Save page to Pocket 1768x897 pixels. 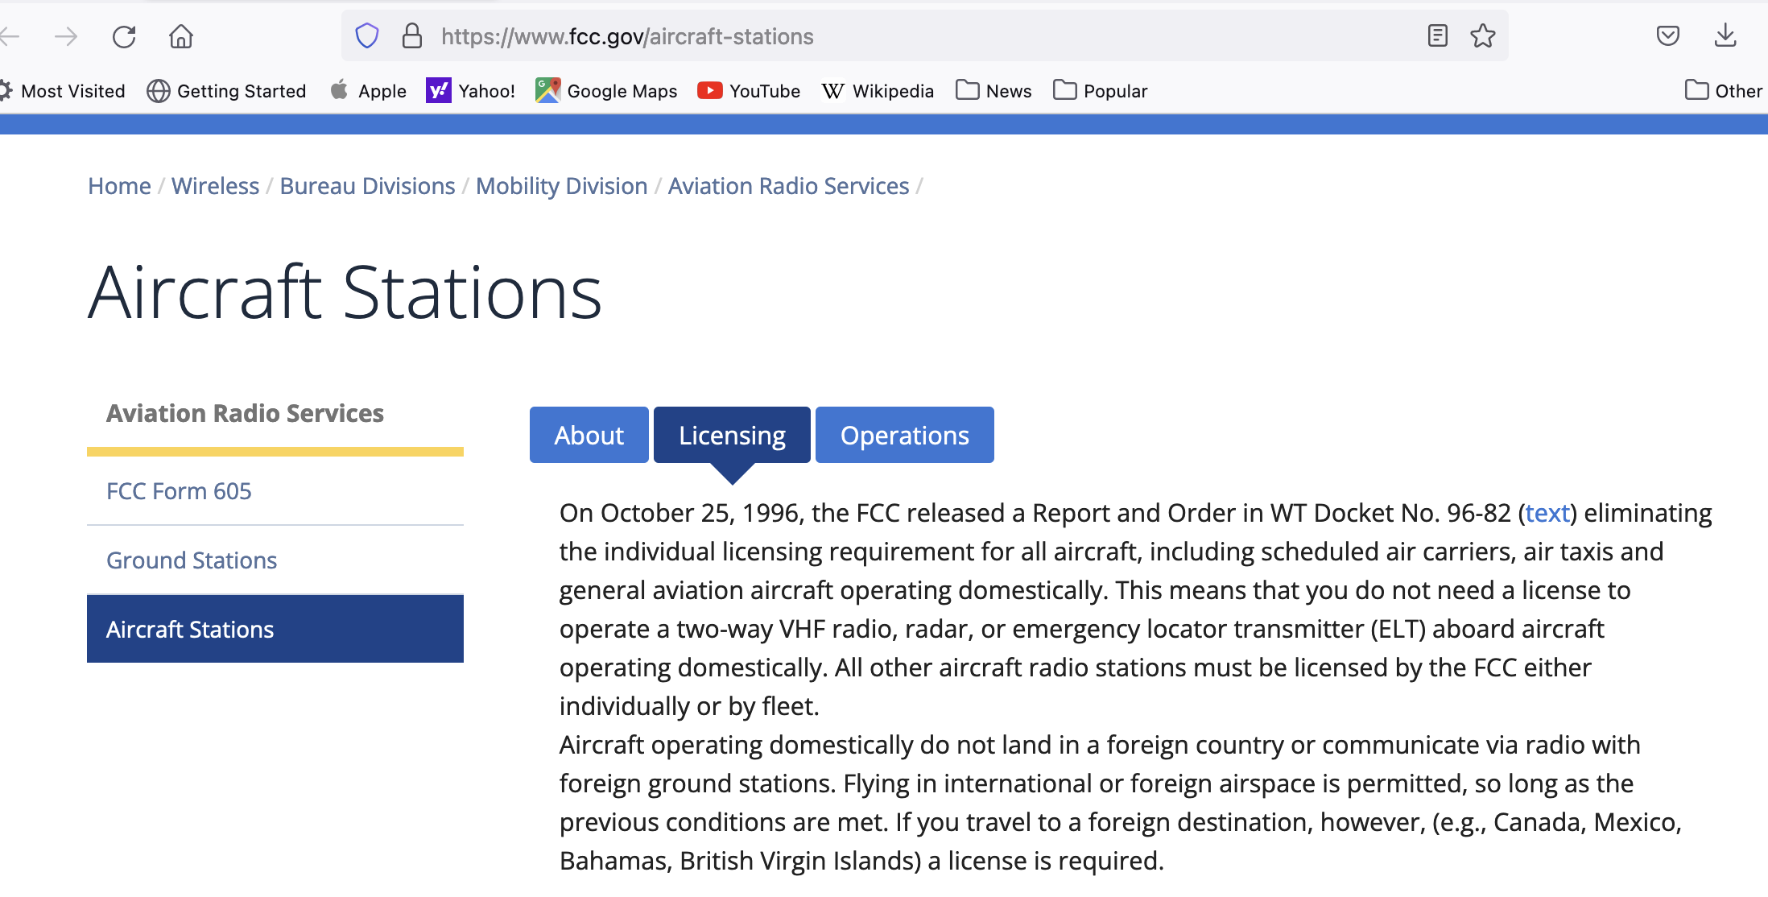[x=1667, y=36]
